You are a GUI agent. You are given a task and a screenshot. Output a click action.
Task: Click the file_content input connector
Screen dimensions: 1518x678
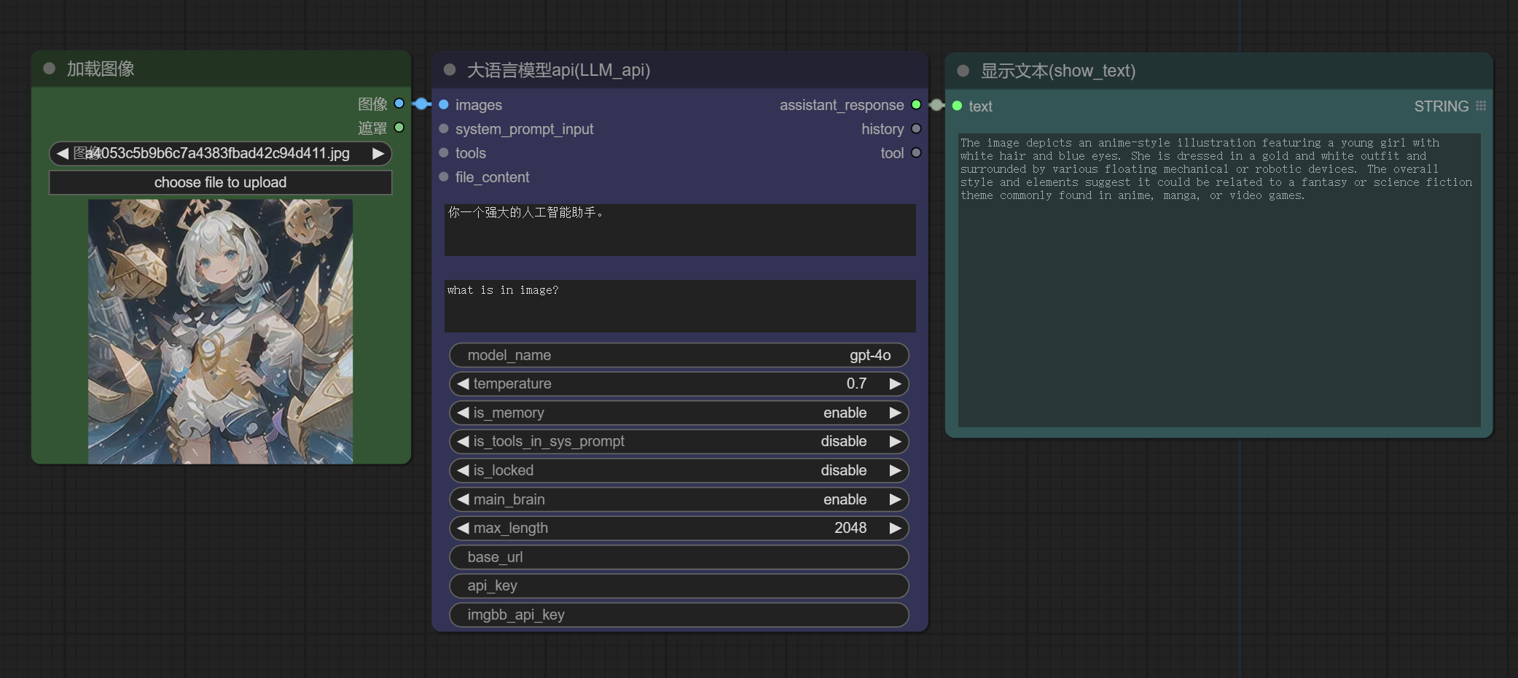(x=443, y=177)
